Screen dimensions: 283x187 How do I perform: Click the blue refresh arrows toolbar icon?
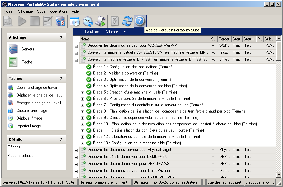(127, 21)
